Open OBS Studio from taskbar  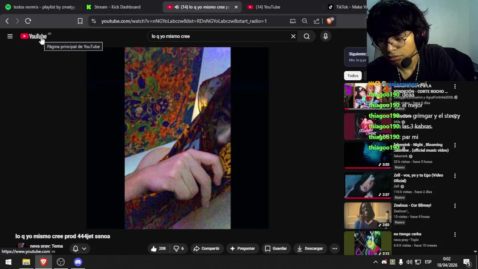coord(60,262)
